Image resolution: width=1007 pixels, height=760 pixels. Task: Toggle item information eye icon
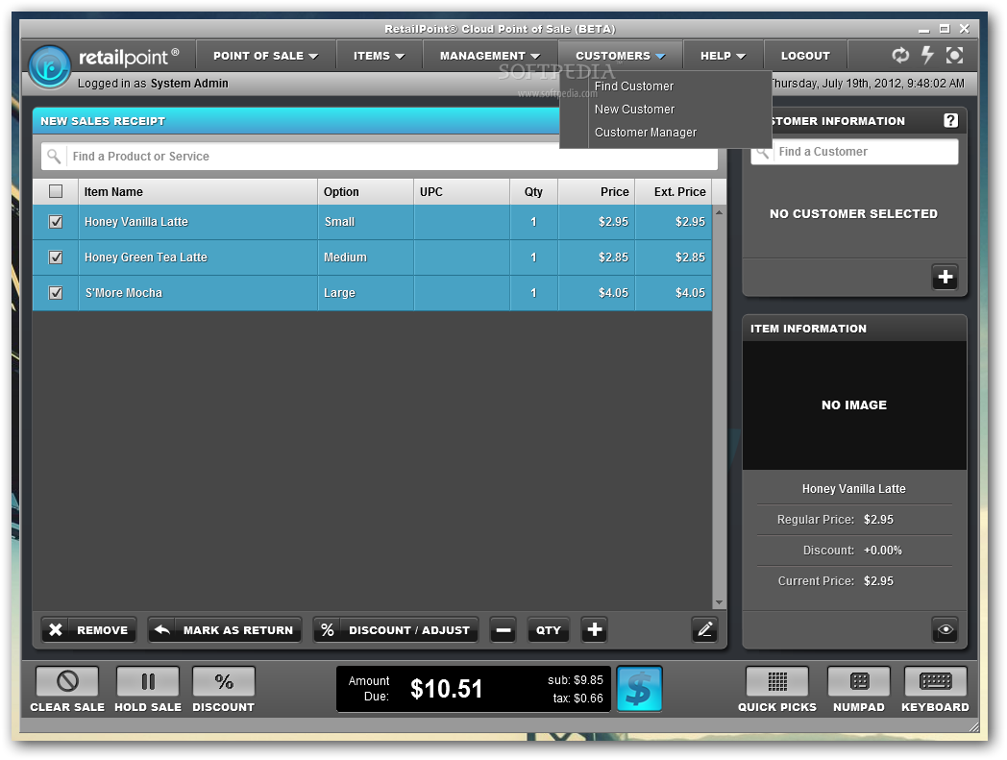(x=945, y=629)
